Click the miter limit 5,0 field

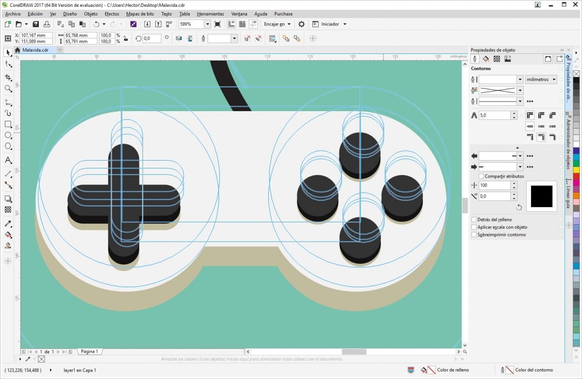(494, 115)
